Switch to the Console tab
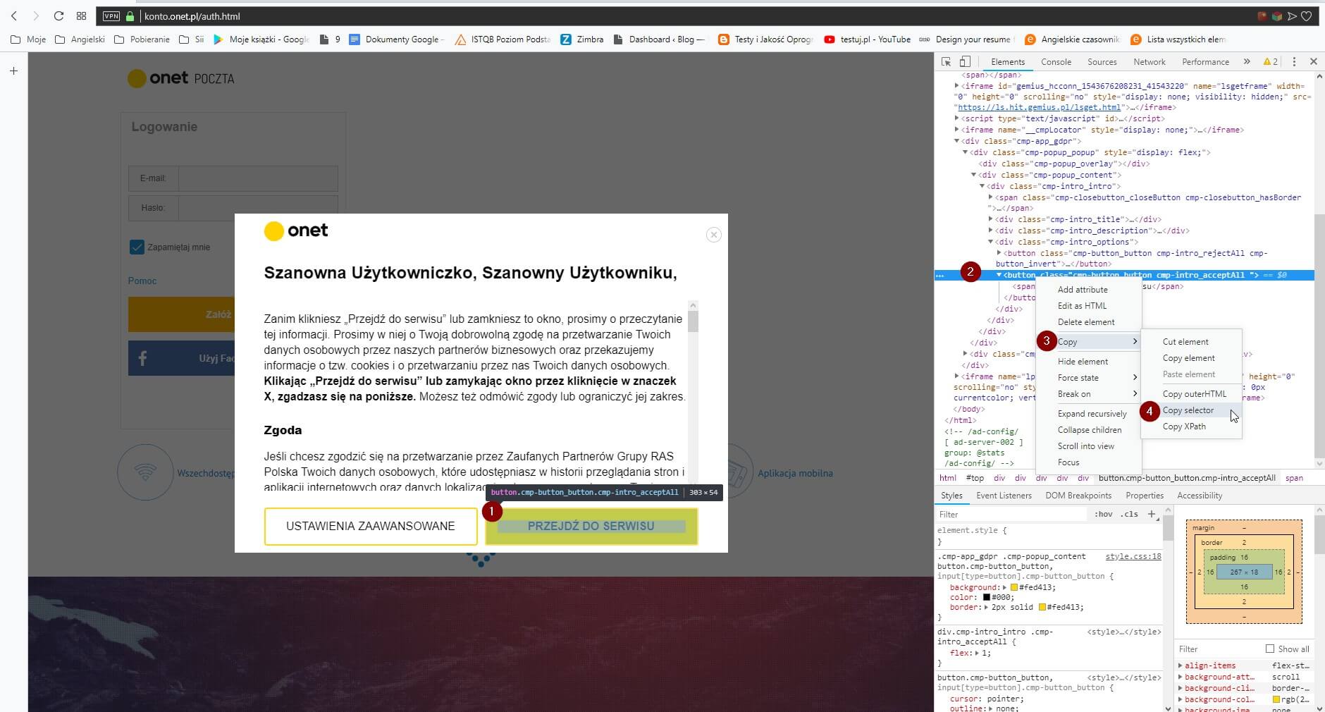The height and width of the screenshot is (712, 1325). [x=1056, y=62]
